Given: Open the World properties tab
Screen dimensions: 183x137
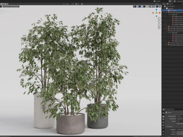Looking at the screenshot, I should [164, 128].
